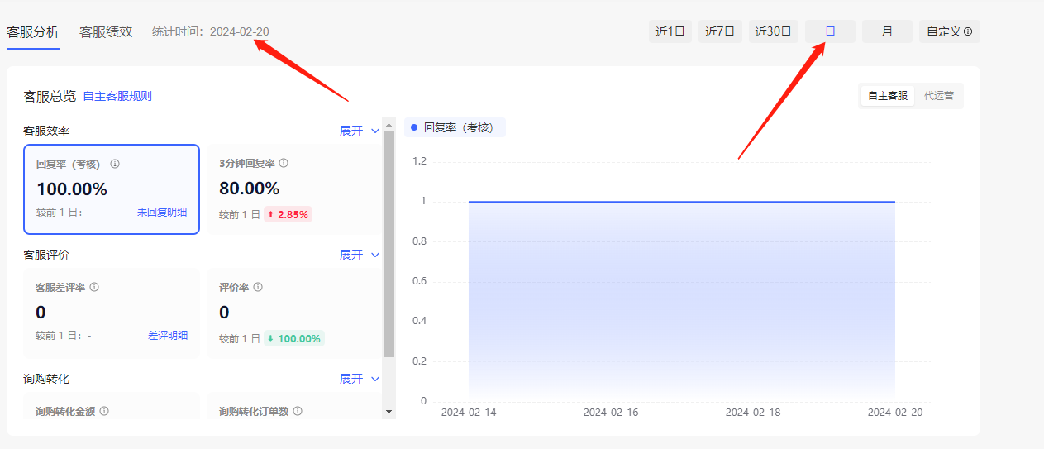Click the scrollbar down arrow in metrics panel
This screenshot has width=1044, height=449.
[389, 411]
